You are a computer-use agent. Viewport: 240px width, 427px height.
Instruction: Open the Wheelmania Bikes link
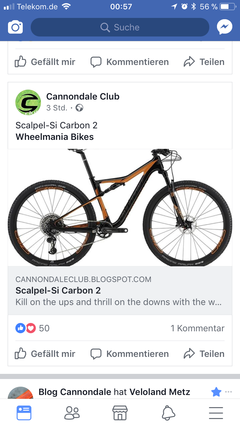pos(55,137)
